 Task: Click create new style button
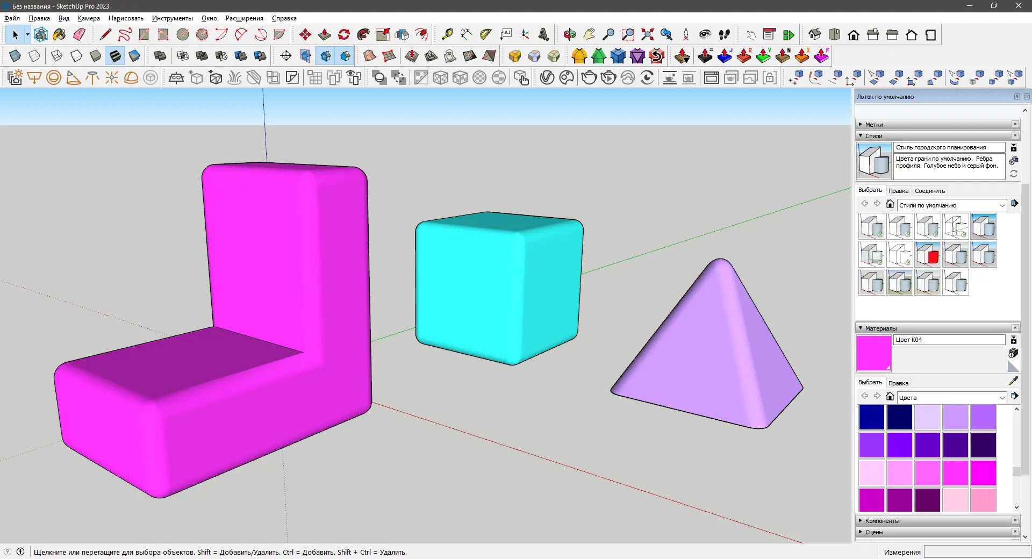1014,161
